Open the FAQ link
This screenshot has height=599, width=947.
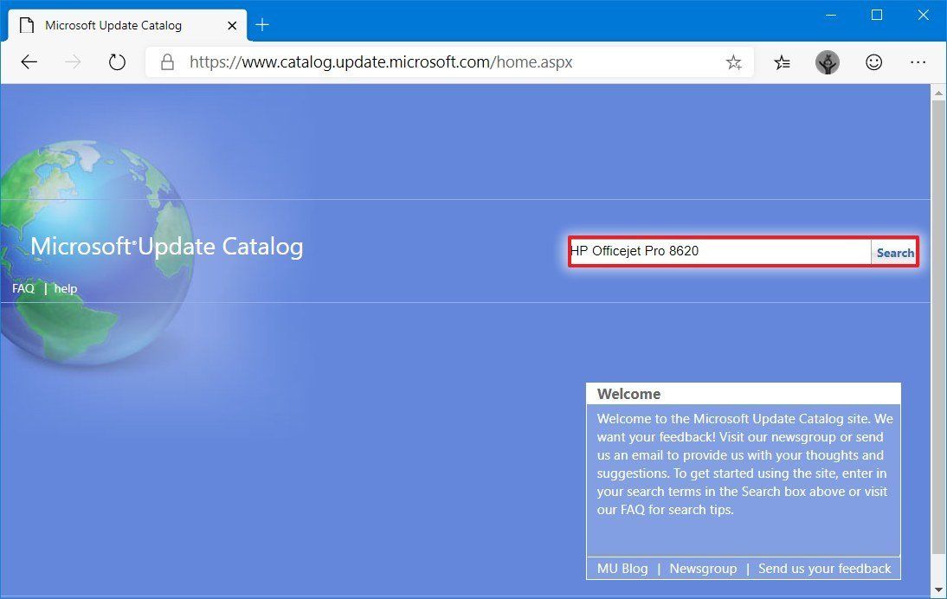[x=23, y=288]
